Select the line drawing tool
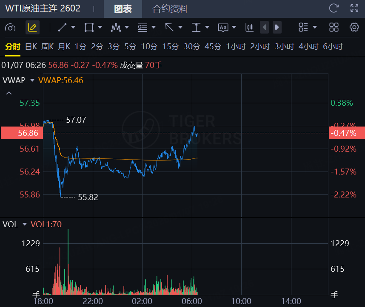This screenshot has height=307, width=365. pos(62,28)
